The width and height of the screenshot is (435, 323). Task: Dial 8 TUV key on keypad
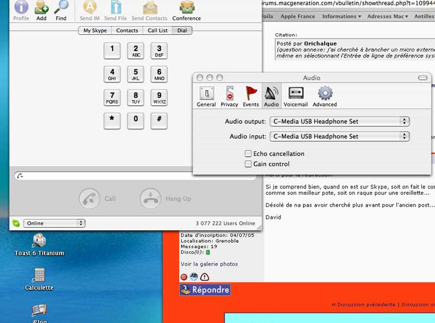tap(135, 98)
